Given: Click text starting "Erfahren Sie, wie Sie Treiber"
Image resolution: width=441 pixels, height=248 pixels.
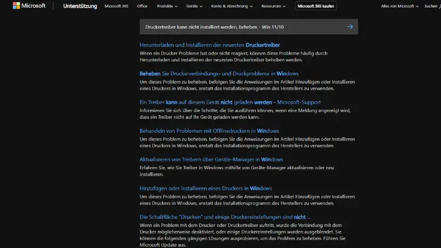Looking at the screenshot, I should (236, 171).
